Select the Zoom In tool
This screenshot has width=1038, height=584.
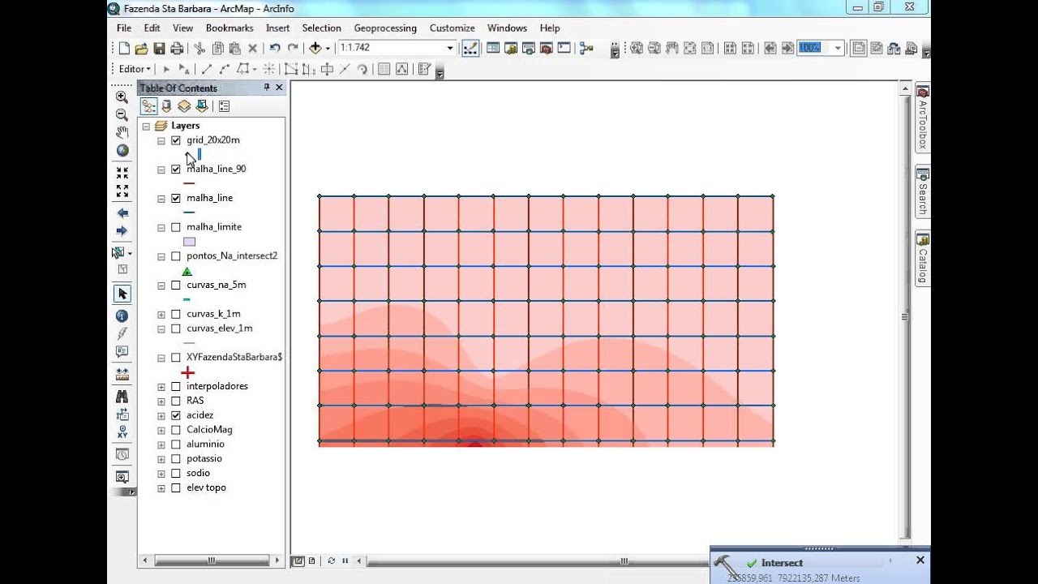click(x=122, y=97)
